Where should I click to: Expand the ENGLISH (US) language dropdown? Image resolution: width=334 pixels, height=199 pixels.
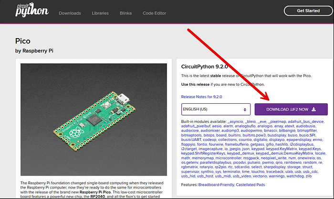click(216, 109)
